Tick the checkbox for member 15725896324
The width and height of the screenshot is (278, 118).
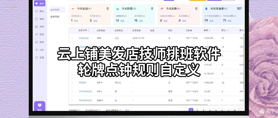coord(72,92)
